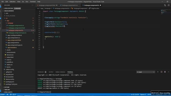171x96 pixels.
Task: Click Spaces: 2 indentation in status bar
Action: [x=143, y=94]
